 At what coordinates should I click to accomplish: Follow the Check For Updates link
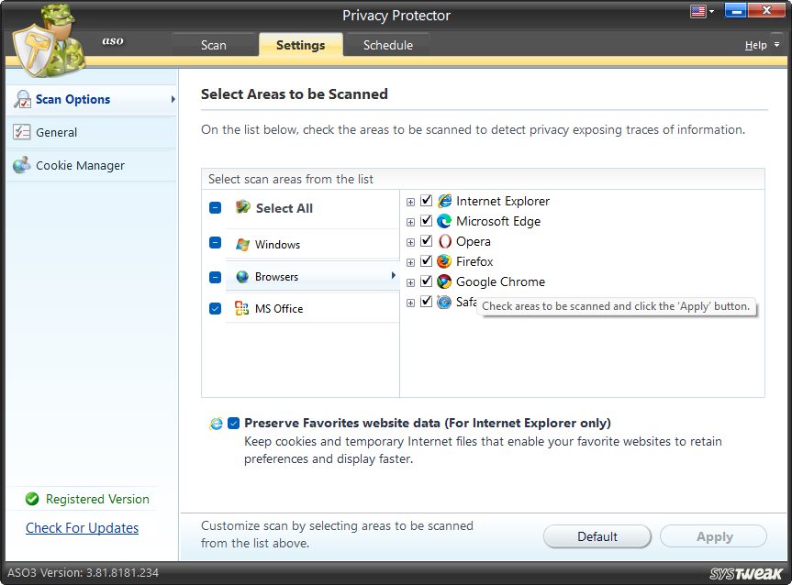82,528
